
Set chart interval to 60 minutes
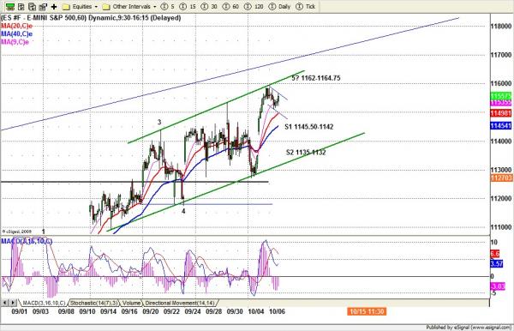[x=230, y=7]
